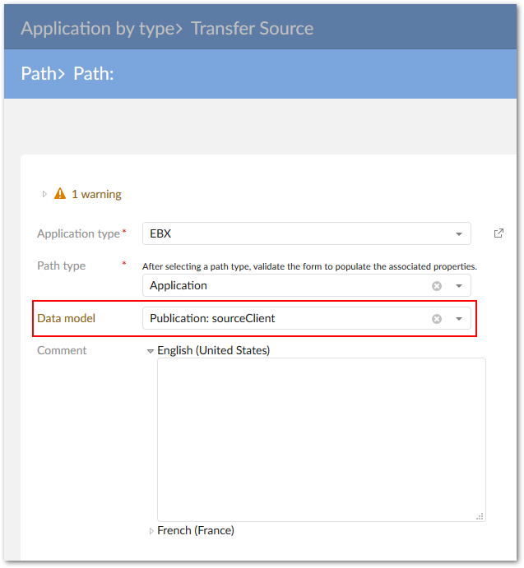Click the textarea resize handle corner

point(479,515)
